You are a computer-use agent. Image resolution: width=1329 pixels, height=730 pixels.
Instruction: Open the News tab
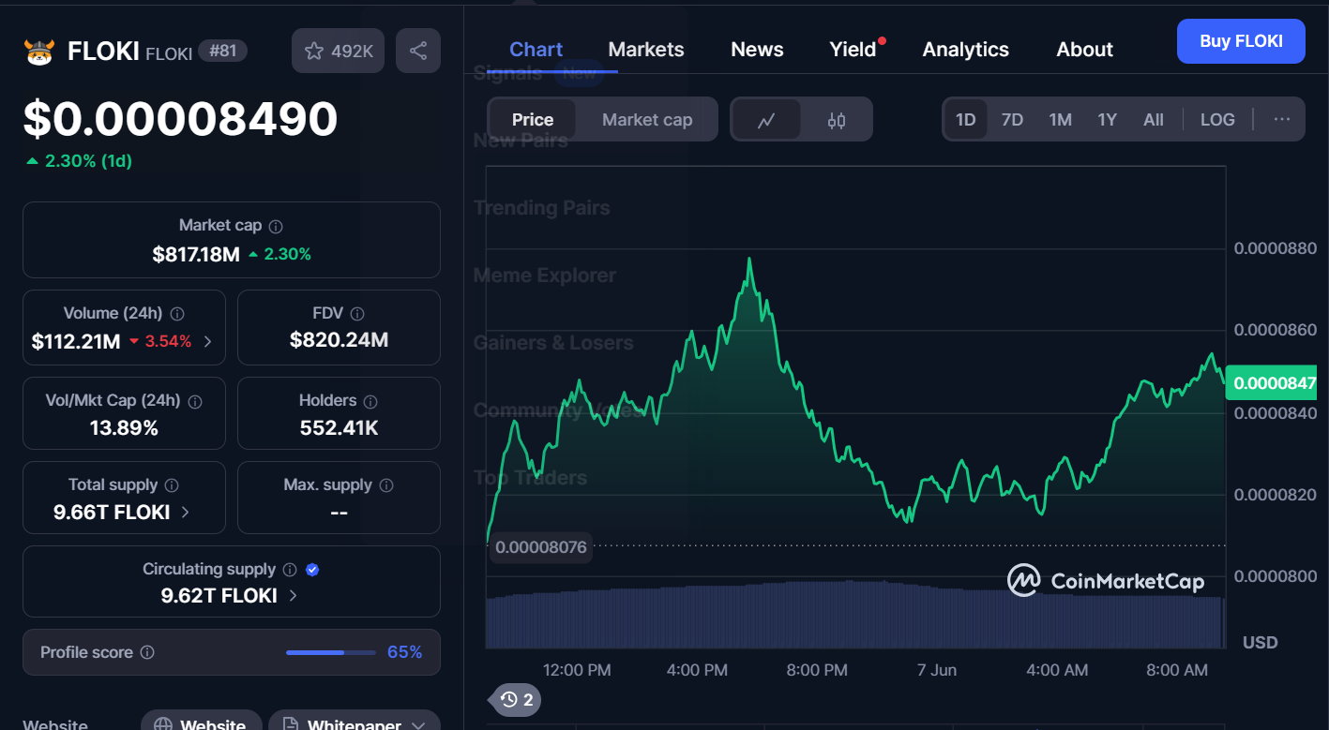pyautogui.click(x=757, y=50)
